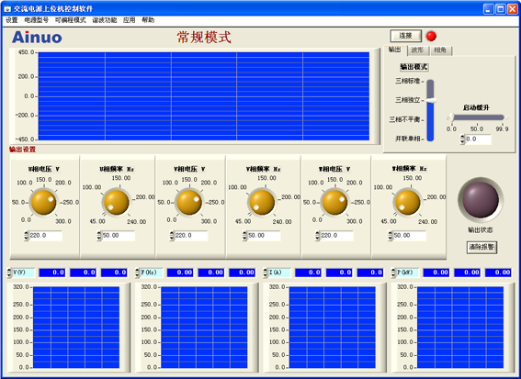Select 三相标准 output mode on slider
521x379 pixels.
point(430,82)
